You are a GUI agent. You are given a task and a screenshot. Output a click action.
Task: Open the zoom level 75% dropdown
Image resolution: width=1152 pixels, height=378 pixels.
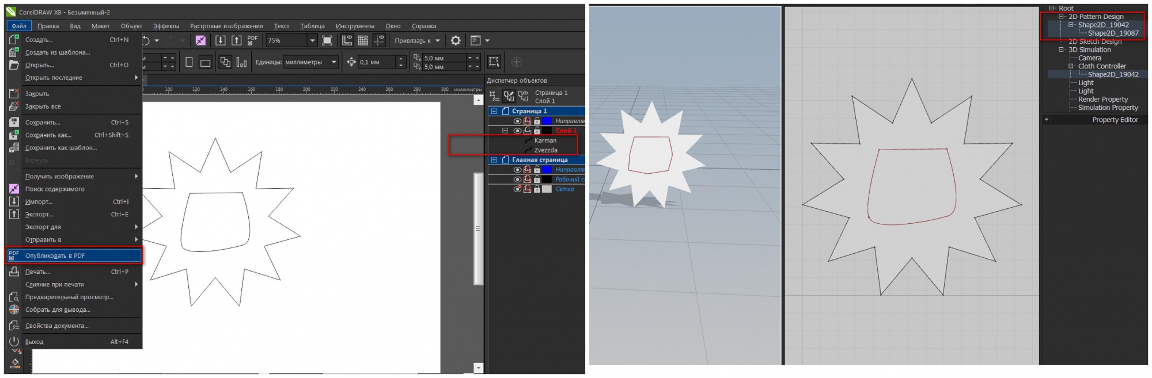tap(312, 40)
